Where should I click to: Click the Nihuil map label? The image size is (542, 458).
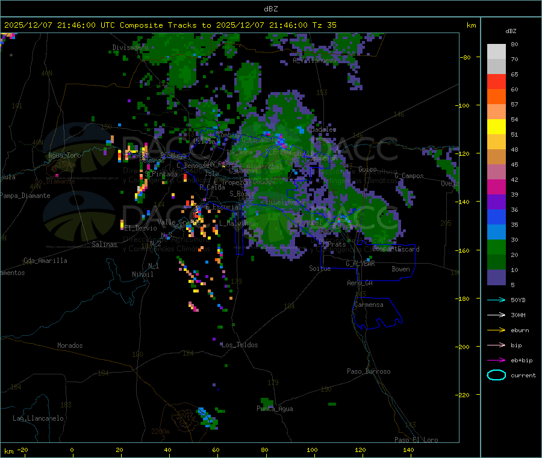point(143,274)
